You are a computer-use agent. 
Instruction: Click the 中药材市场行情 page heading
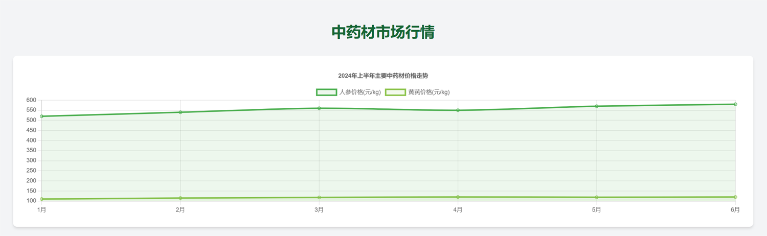coord(383,32)
